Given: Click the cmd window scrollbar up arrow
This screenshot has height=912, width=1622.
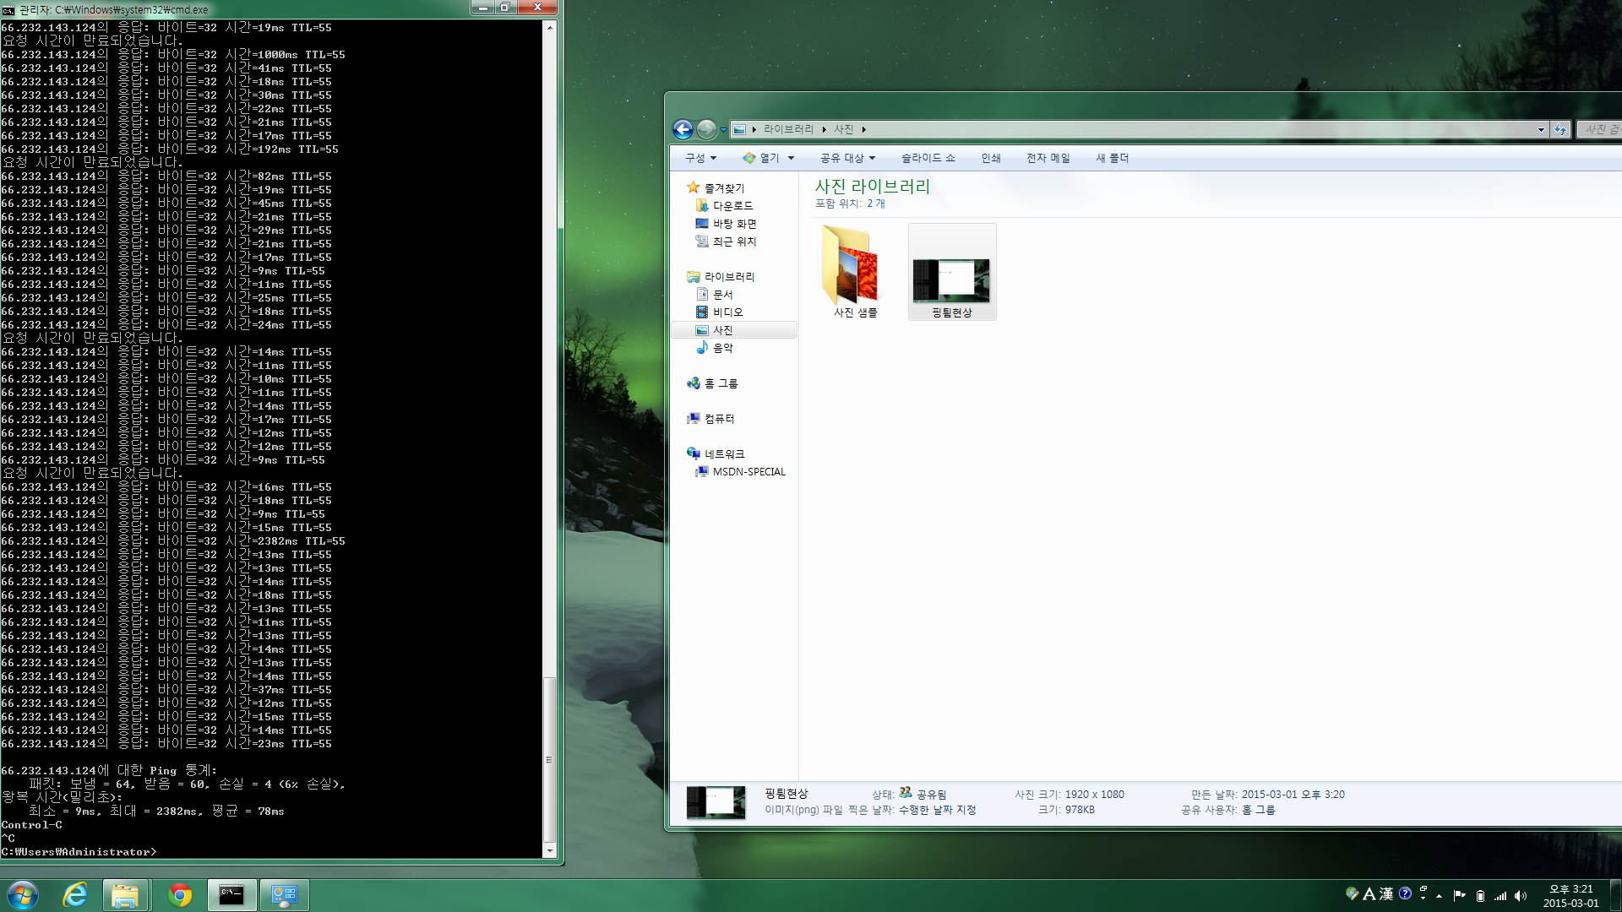Looking at the screenshot, I should pos(550,28).
